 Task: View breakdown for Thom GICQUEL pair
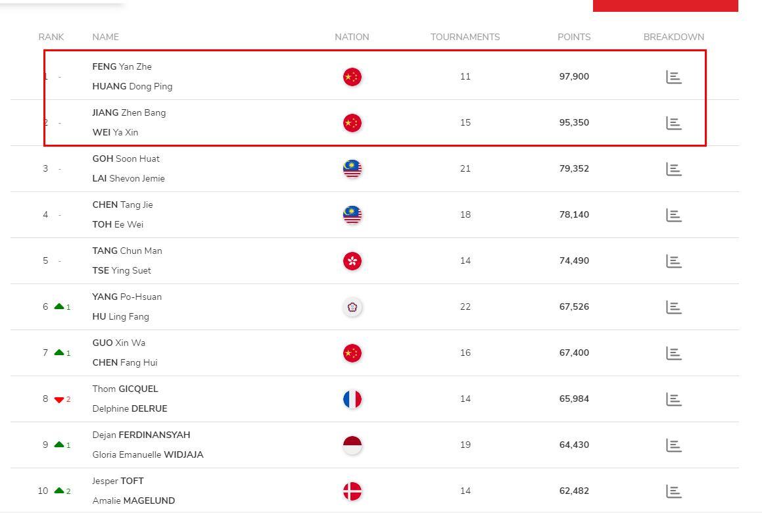tap(673, 399)
